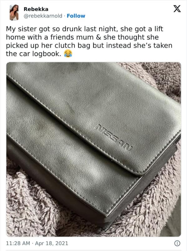Open the attached Nissan logbook photo
Viewport: 187px width, 251px height.
(x=93, y=149)
